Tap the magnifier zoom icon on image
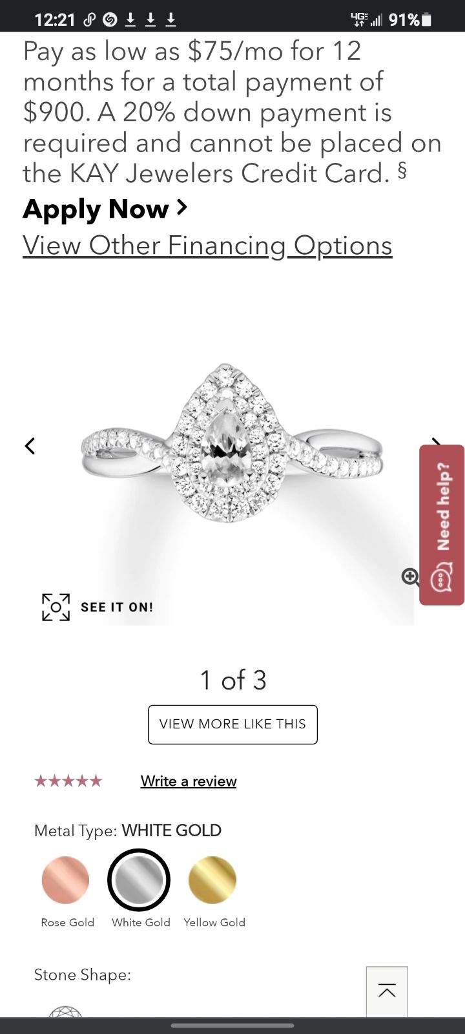This screenshot has width=465, height=1034. pyautogui.click(x=411, y=576)
